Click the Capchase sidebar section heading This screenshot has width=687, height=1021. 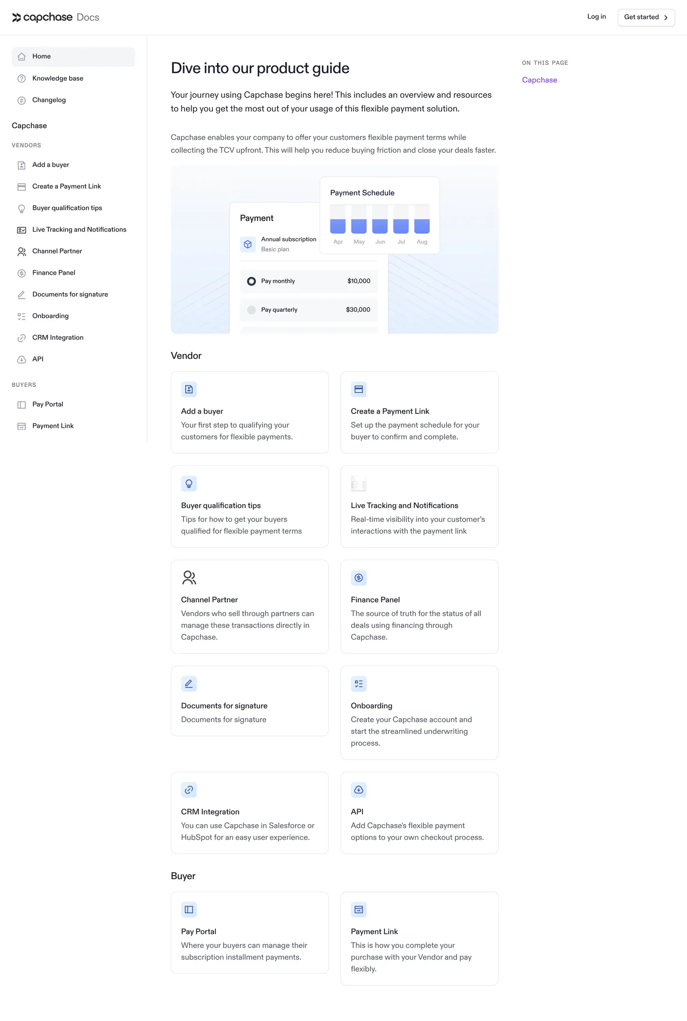[29, 126]
